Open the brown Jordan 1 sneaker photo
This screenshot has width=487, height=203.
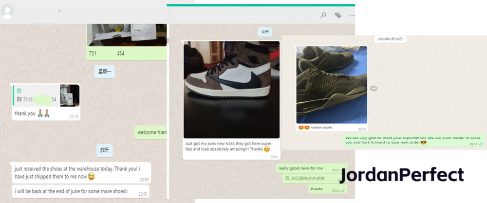(x=231, y=90)
